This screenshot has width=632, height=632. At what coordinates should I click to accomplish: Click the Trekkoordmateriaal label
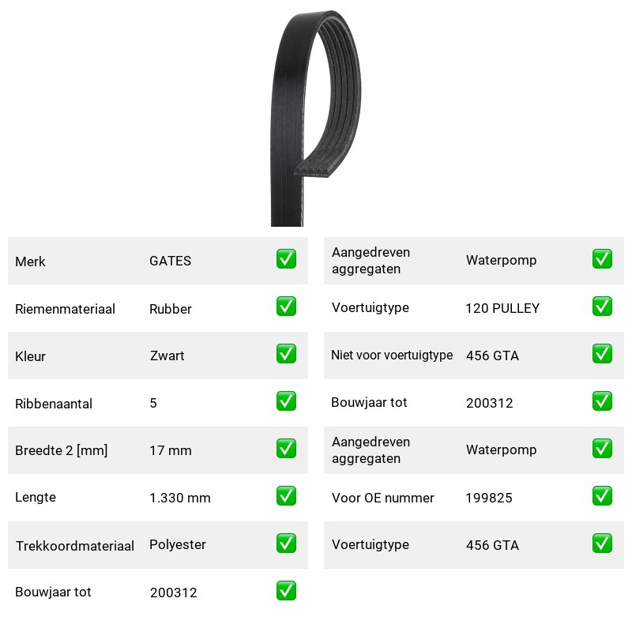click(x=74, y=546)
